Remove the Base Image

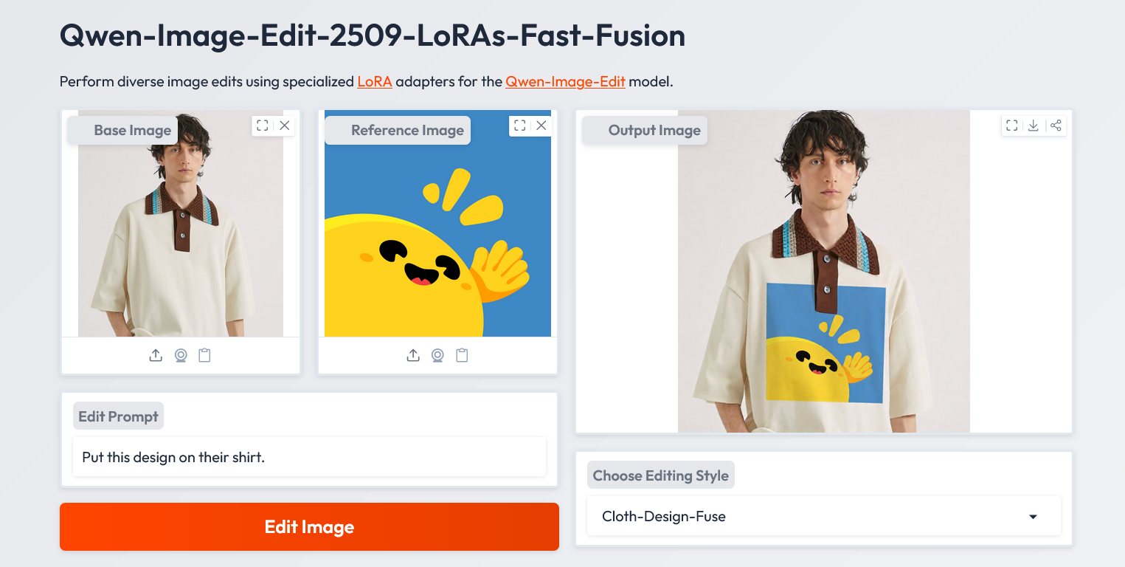(285, 126)
